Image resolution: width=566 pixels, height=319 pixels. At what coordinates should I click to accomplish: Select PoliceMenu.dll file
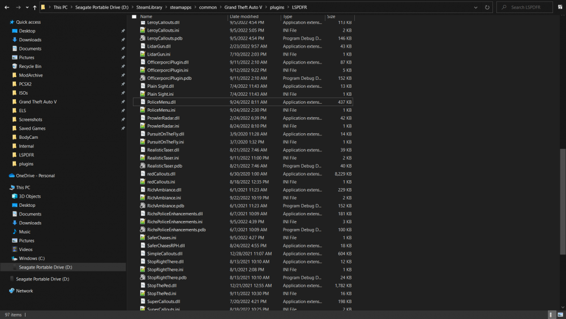click(x=161, y=102)
